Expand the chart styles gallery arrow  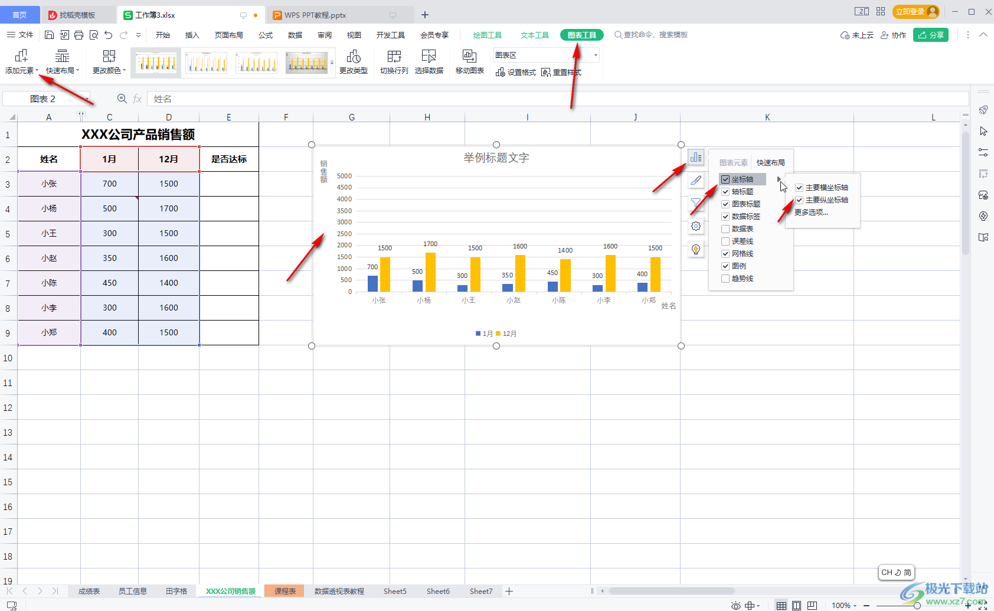pyautogui.click(x=332, y=62)
